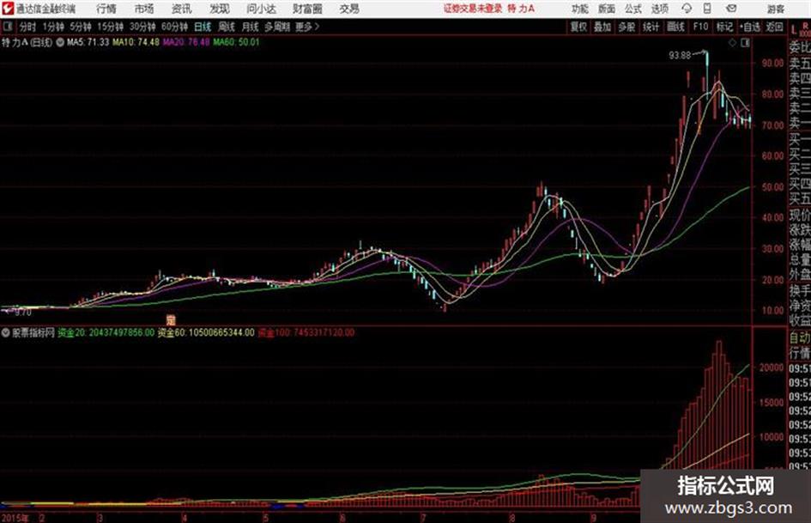
Task: Click the 叠加 overlay toolbar button
Action: point(602,27)
